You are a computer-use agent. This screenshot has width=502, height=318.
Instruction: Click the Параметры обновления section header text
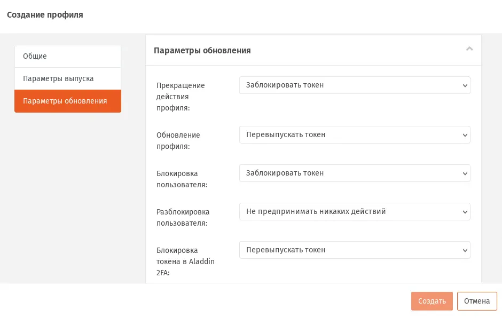202,51
